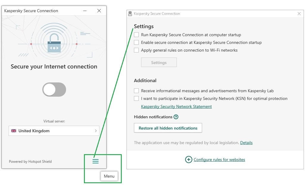
Task: Click Restore all hidden notifications
Action: click(168, 128)
